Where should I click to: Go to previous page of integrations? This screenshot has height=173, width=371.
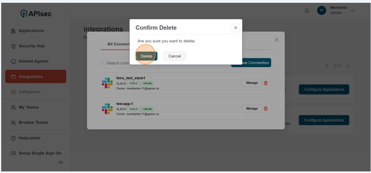(327, 66)
